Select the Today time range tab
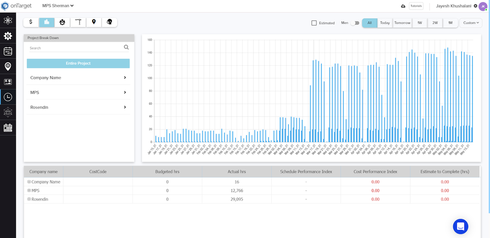 [x=385, y=23]
